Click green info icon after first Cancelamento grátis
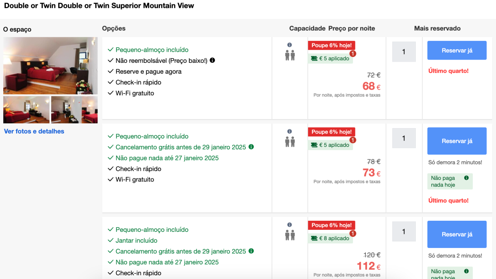The height and width of the screenshot is (279, 496). tap(251, 147)
